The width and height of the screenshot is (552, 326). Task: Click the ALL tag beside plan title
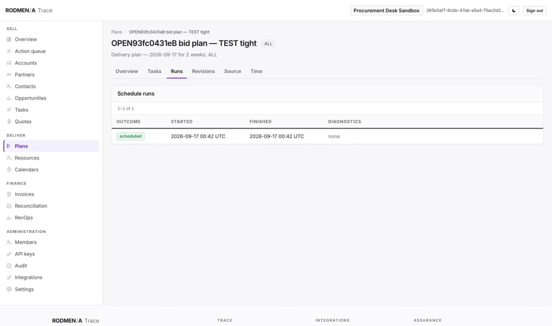click(x=268, y=44)
